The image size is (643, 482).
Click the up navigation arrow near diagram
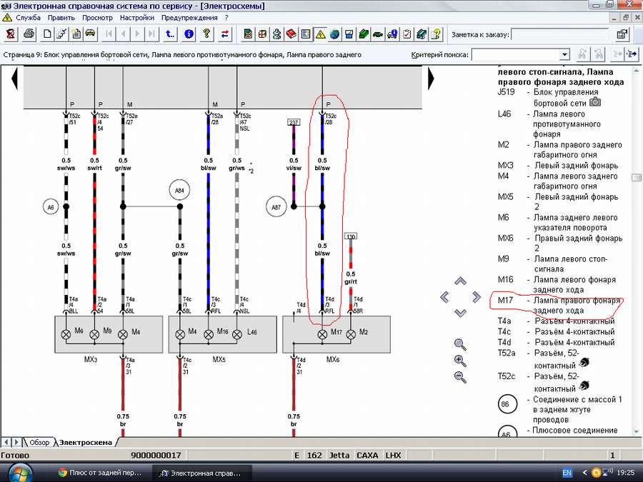coord(460,281)
